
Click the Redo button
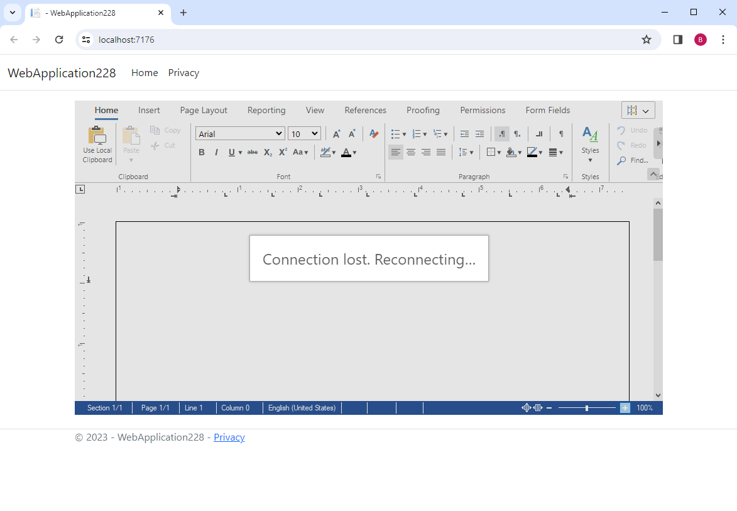point(632,145)
